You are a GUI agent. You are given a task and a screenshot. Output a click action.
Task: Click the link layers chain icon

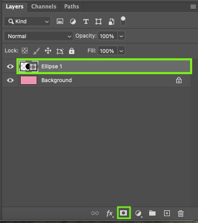(x=95, y=213)
